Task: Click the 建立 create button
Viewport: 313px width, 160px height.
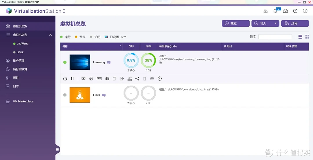Action: 236,23
